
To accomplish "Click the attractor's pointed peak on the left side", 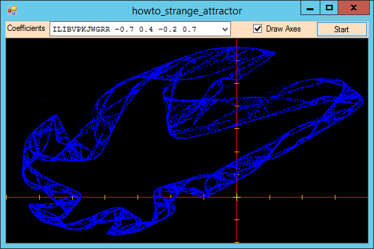I will point(55,116).
